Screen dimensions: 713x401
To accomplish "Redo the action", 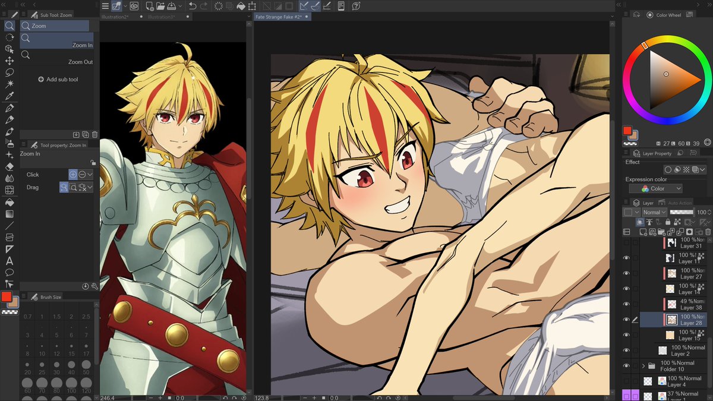I will click(x=204, y=6).
